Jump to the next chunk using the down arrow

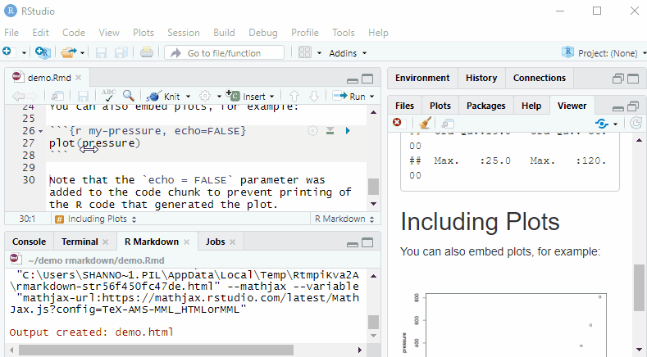click(x=314, y=97)
